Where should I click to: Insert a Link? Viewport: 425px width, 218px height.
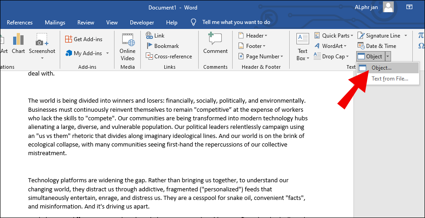(x=155, y=35)
